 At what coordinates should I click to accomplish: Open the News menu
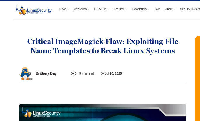click(x=63, y=9)
